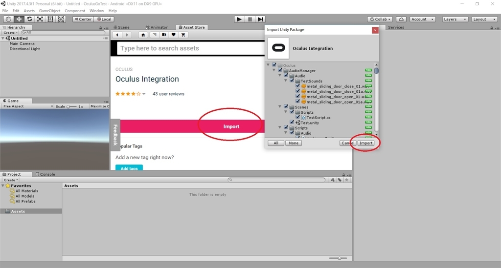Open Asset Store wishlist heart icon

(x=174, y=35)
